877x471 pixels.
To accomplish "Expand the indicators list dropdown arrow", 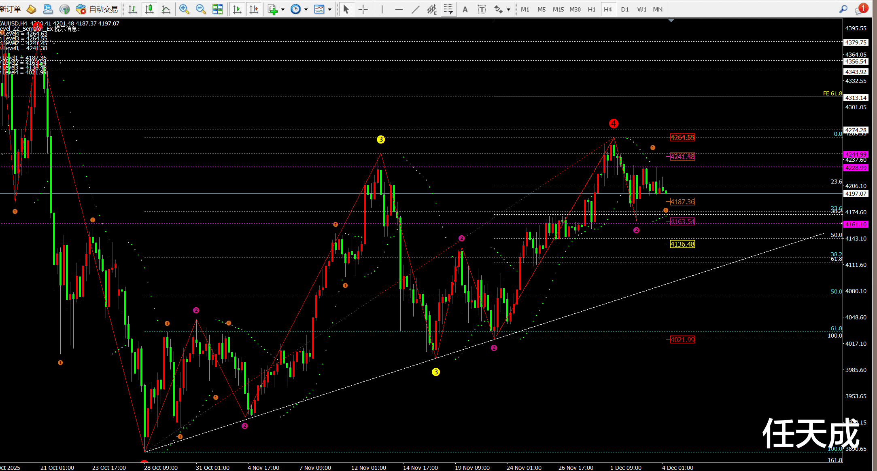I will point(282,9).
